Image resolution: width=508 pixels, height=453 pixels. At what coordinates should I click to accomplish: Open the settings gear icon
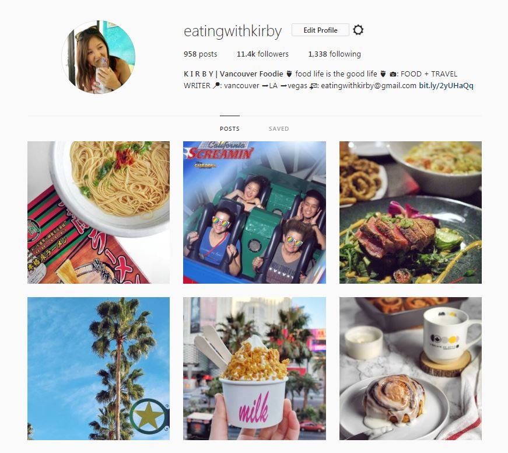click(358, 30)
